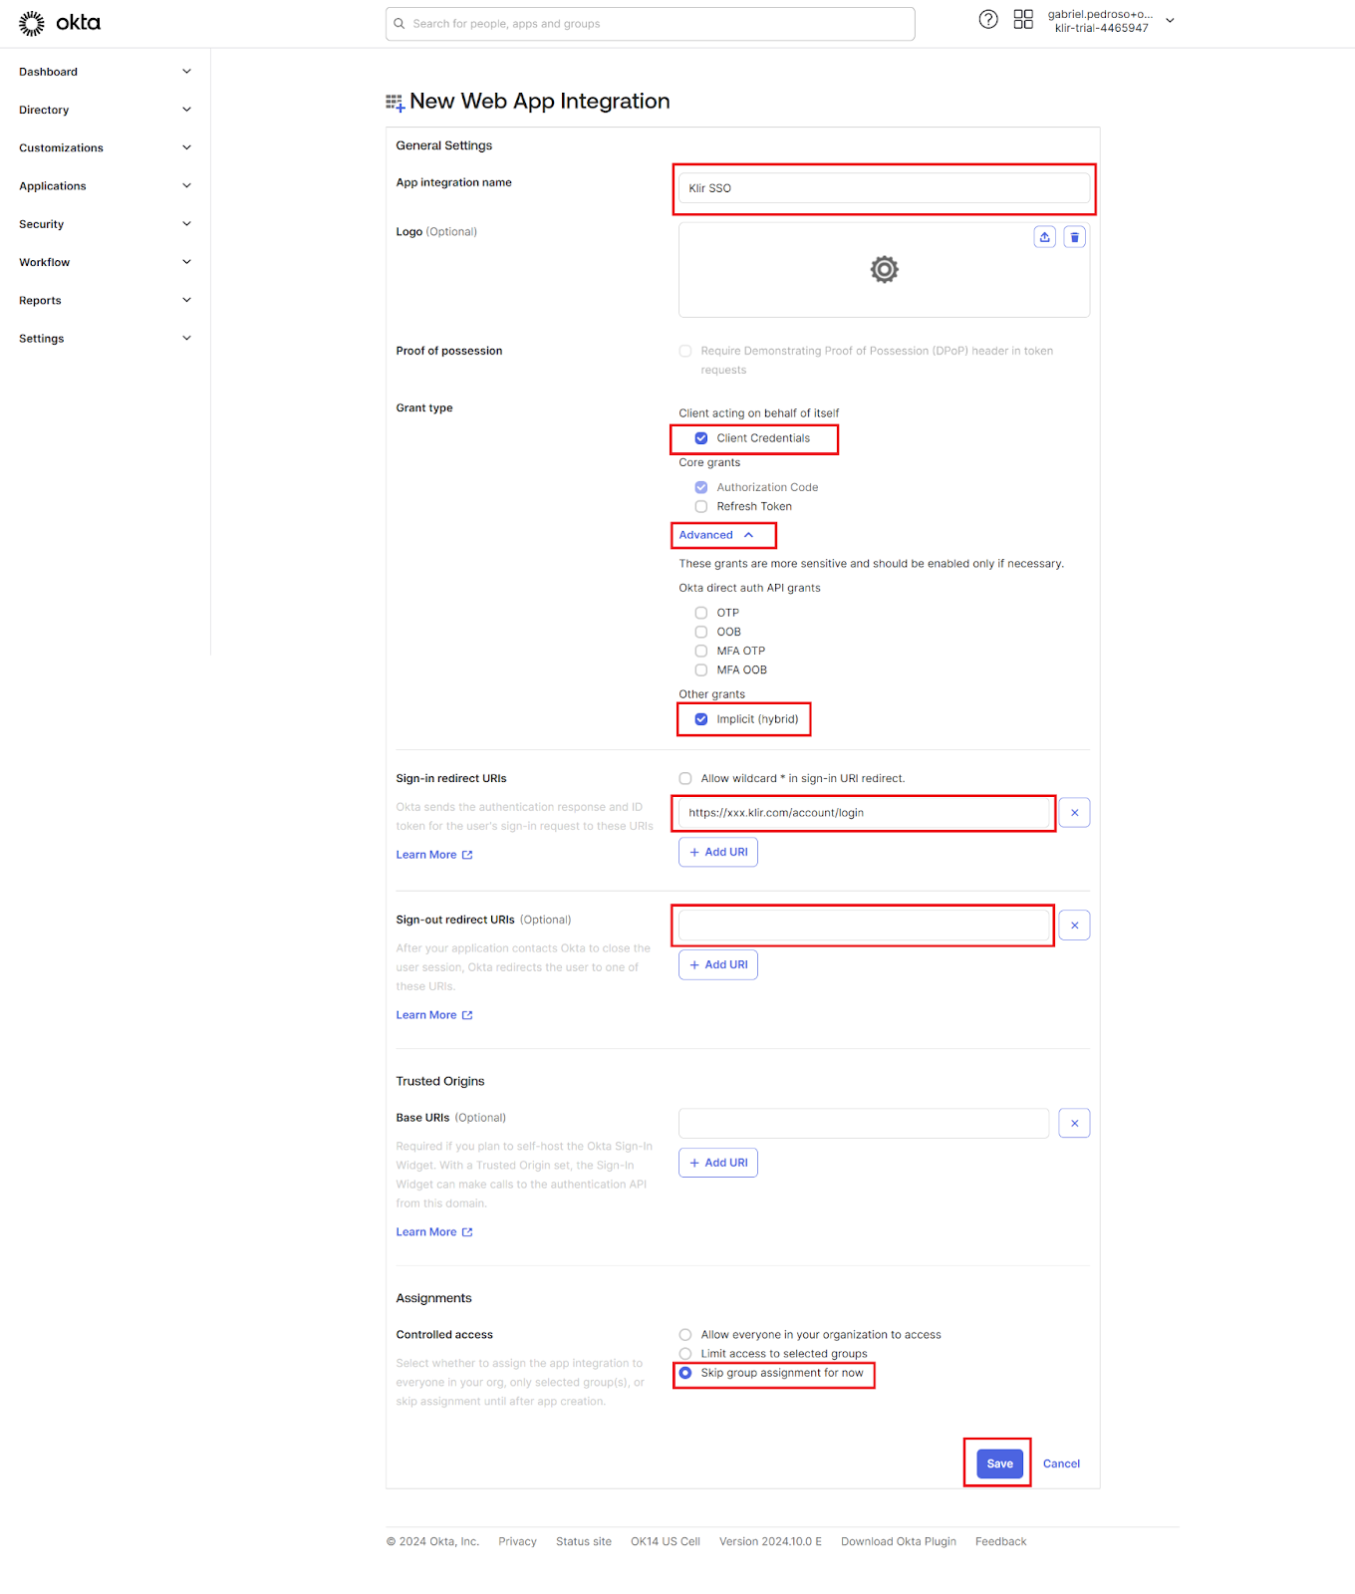The image size is (1355, 1594).
Task: Click the Save button
Action: pos(999,1463)
